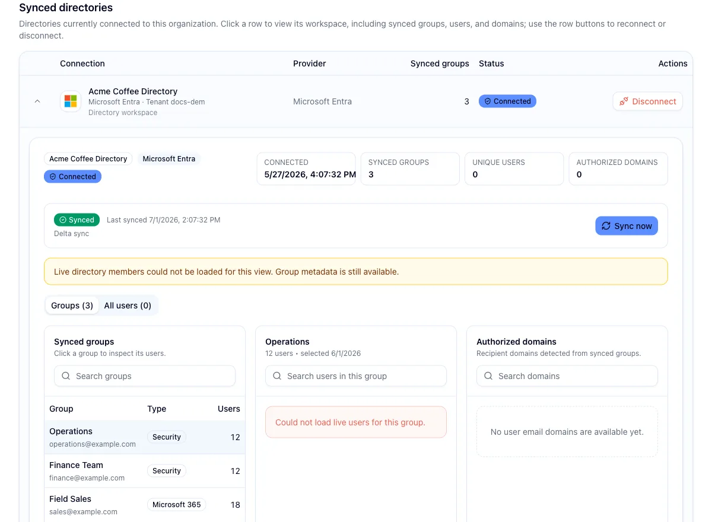
Task: Disconnect the Acme Coffee Directory
Action: [x=647, y=101]
